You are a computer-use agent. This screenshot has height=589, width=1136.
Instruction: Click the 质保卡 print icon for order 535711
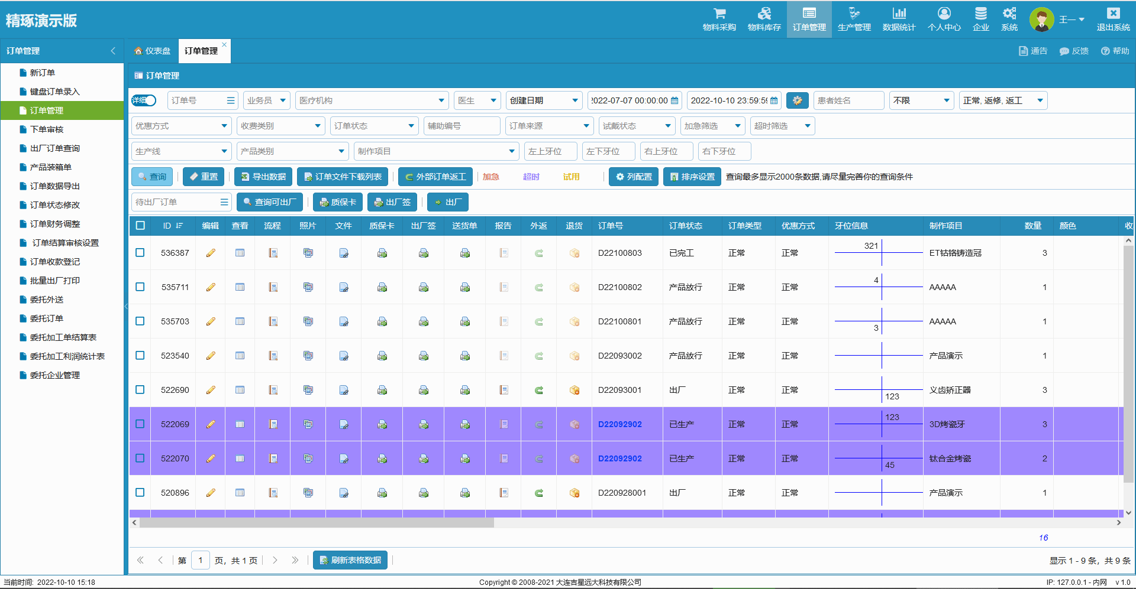pos(382,287)
